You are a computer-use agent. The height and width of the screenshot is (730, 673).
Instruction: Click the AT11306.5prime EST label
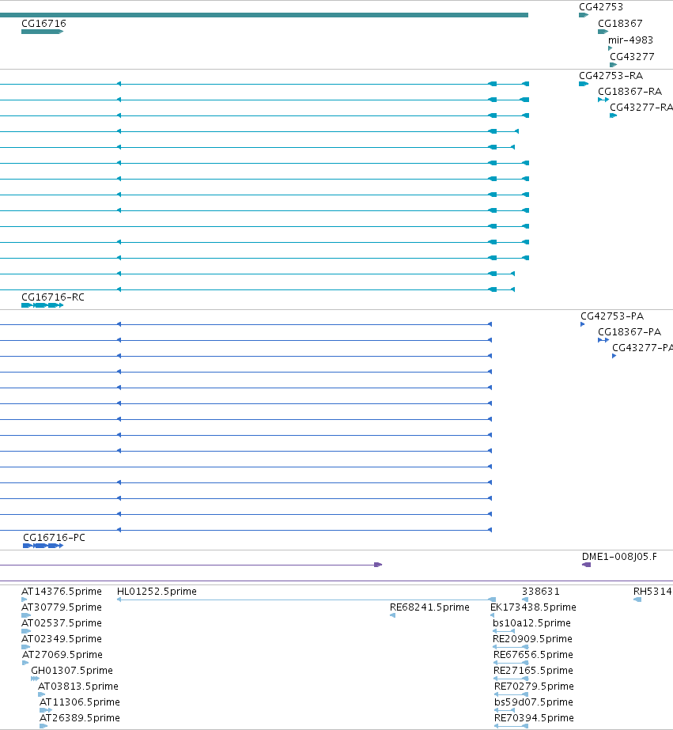tap(80, 702)
